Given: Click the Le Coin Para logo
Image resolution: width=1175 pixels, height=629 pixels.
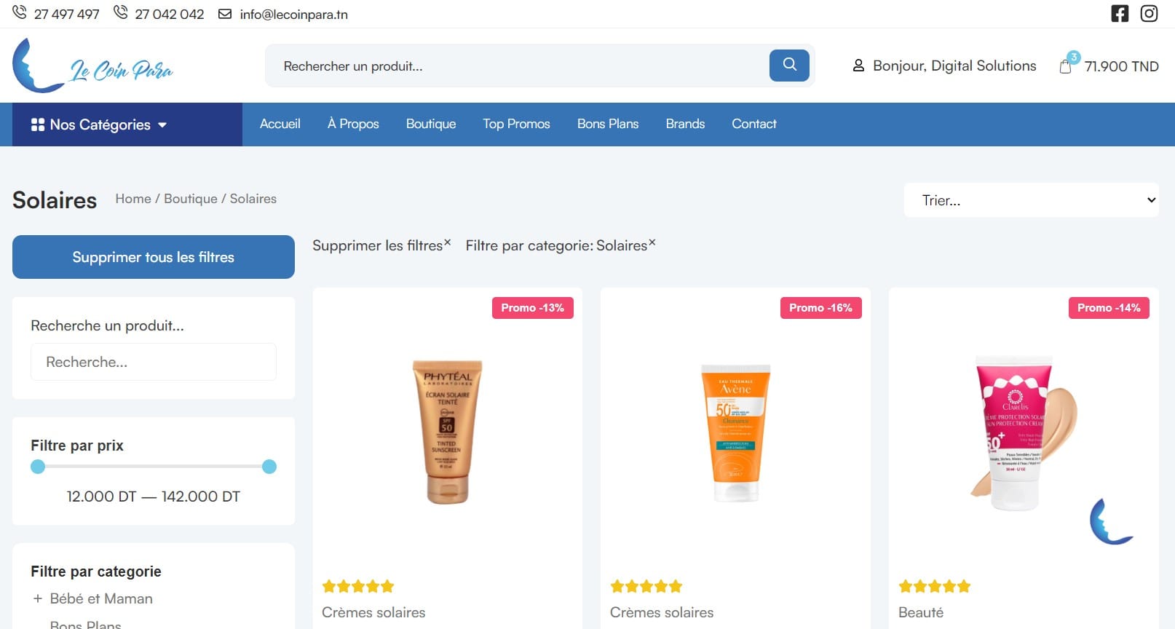Looking at the screenshot, I should point(92,66).
